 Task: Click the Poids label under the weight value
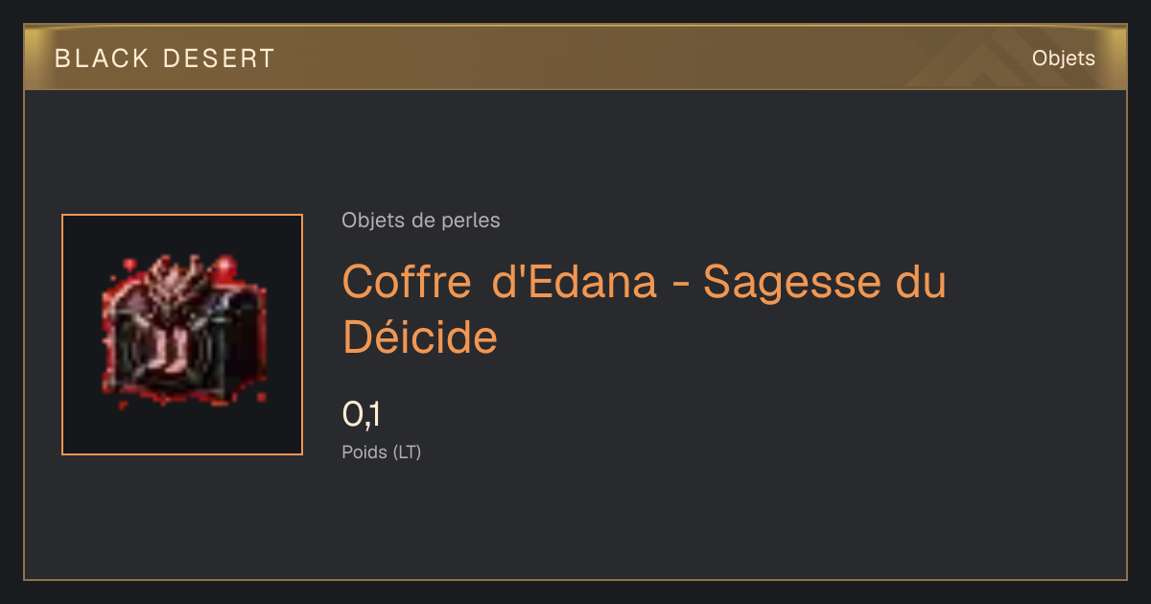[364, 452]
